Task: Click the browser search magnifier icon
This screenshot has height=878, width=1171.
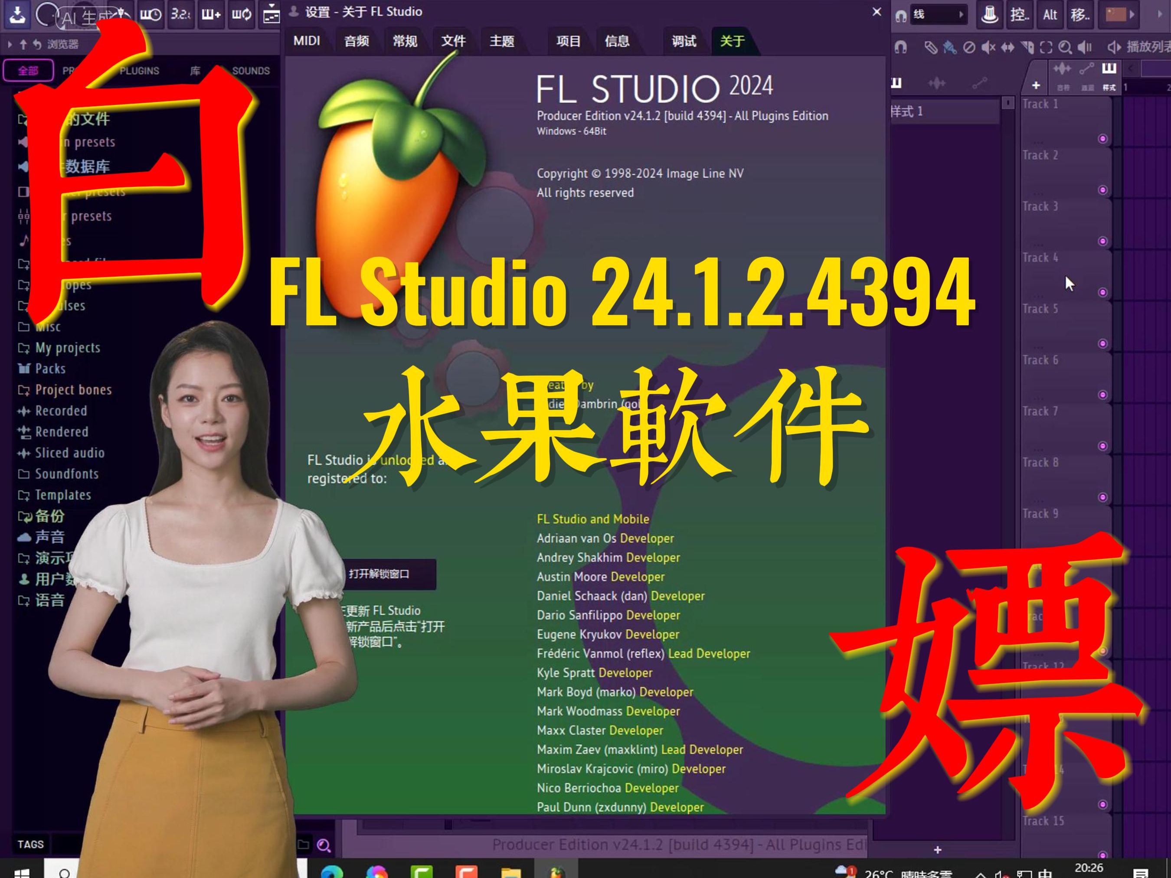Action: 324,845
